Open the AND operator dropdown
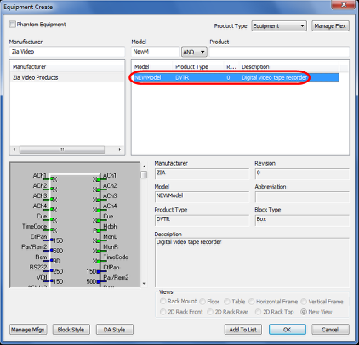The width and height of the screenshot is (359, 345). (194, 52)
